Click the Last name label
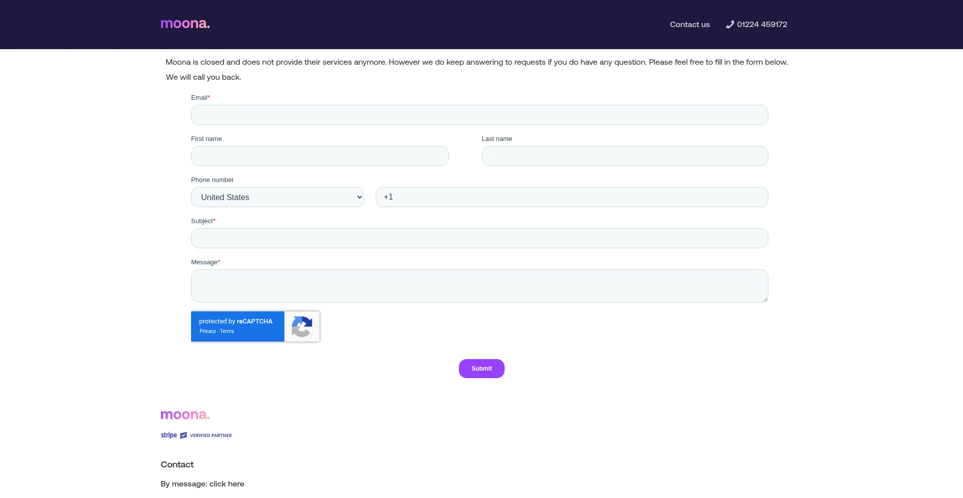The width and height of the screenshot is (963, 498). 497,139
